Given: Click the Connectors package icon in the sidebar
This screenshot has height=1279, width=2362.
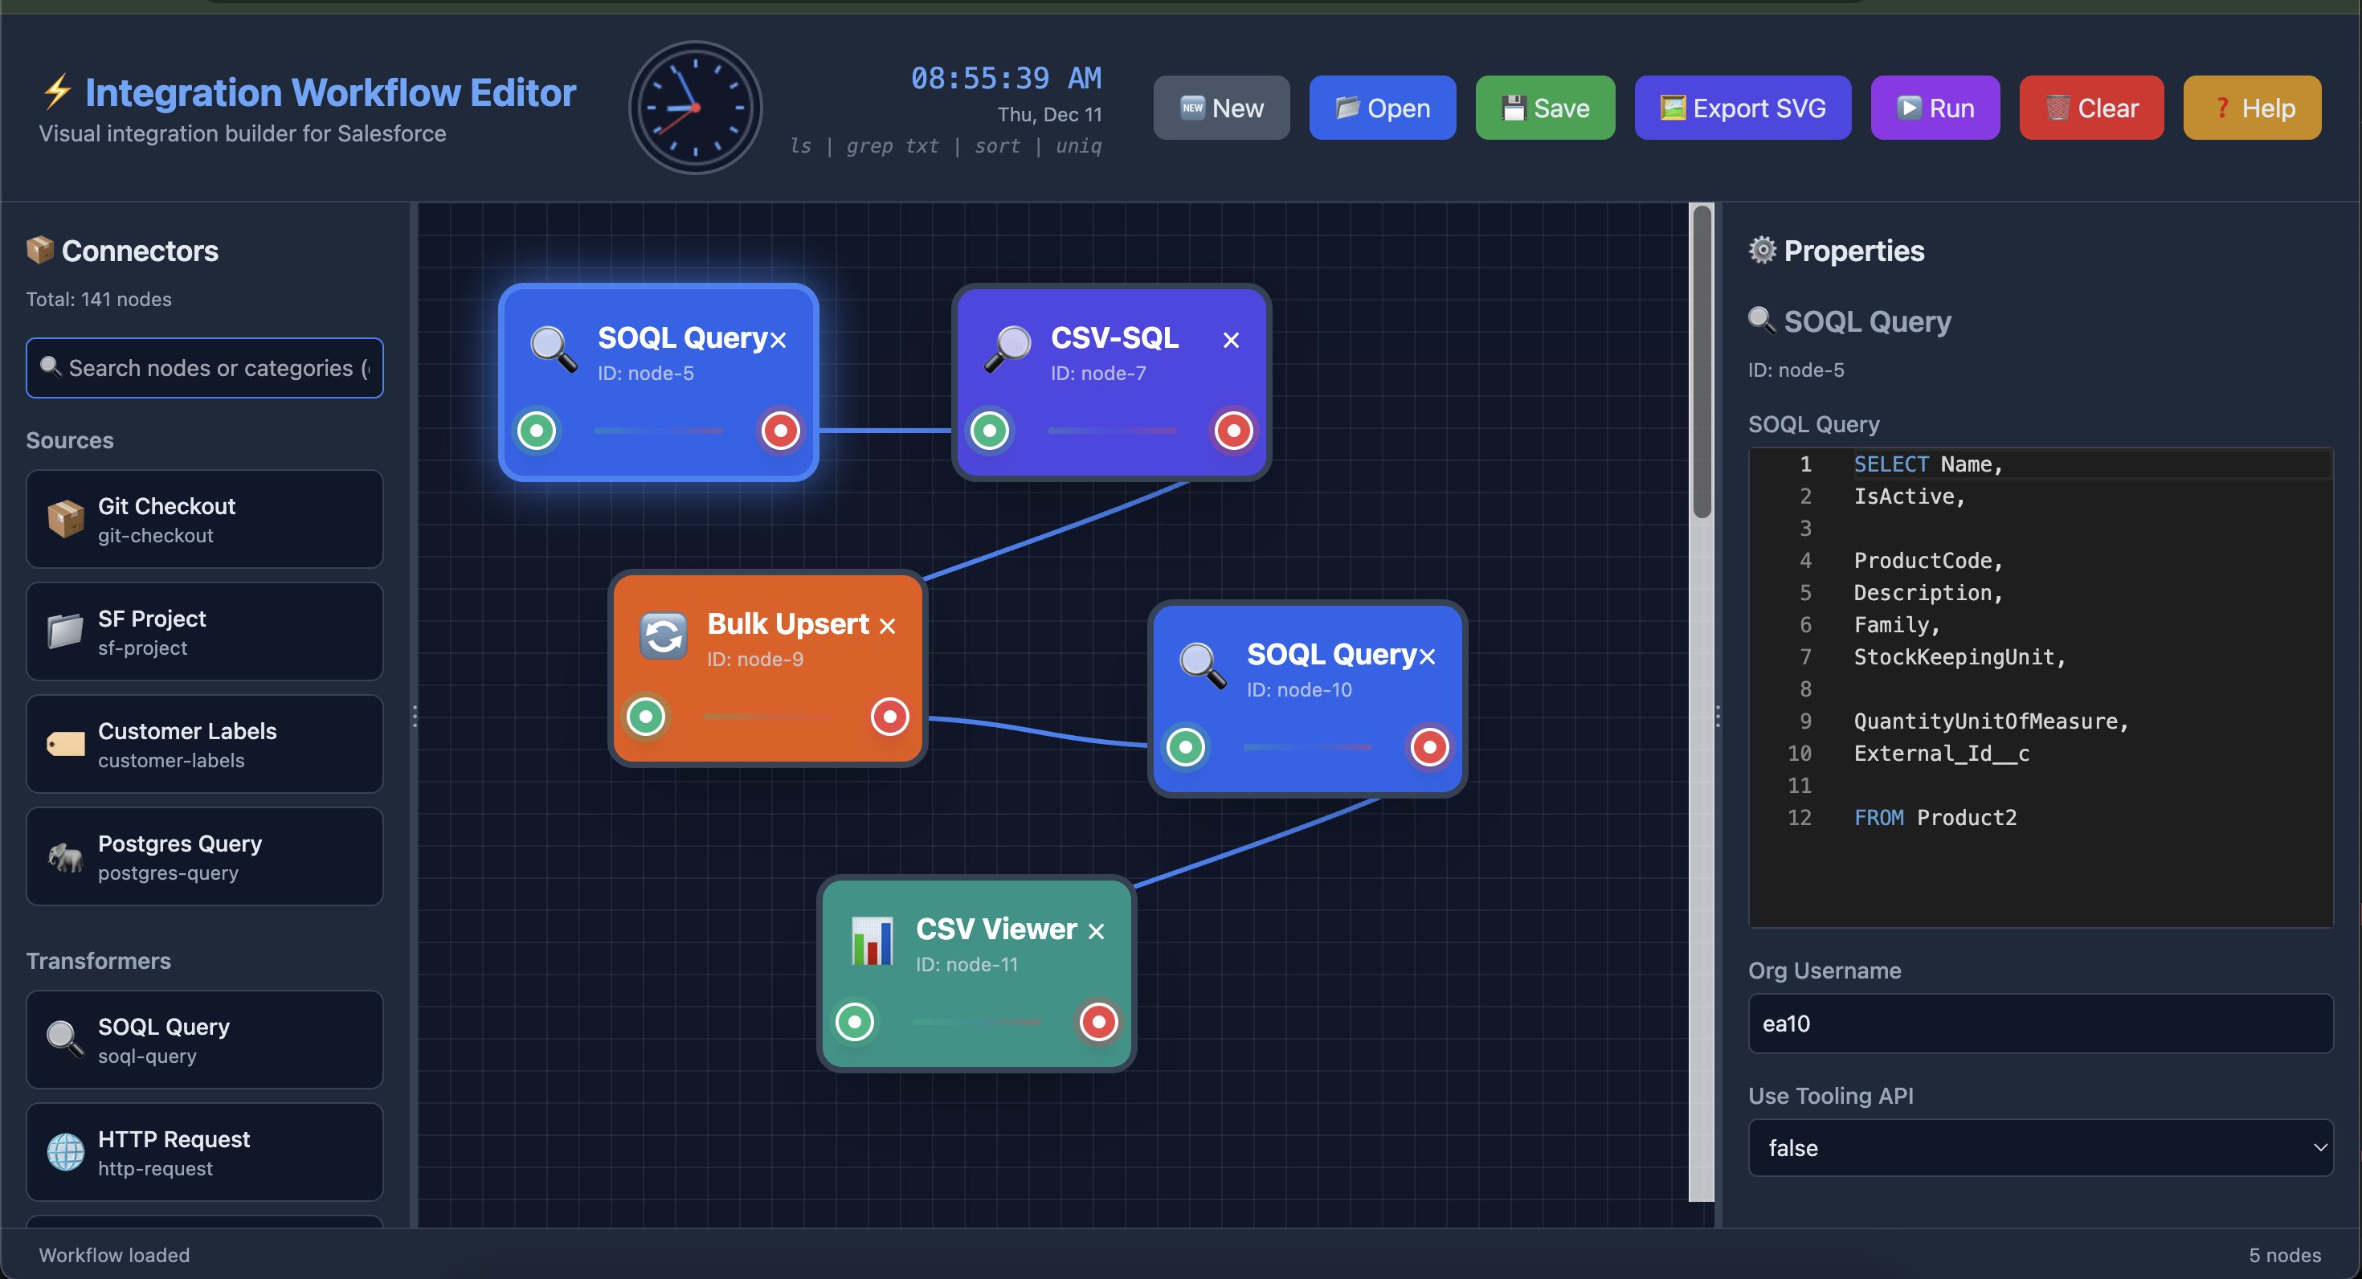Looking at the screenshot, I should pyautogui.click(x=40, y=249).
